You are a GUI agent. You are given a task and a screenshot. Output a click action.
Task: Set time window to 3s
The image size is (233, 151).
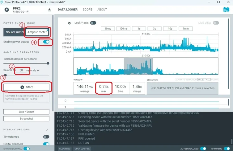click(x=155, y=29)
